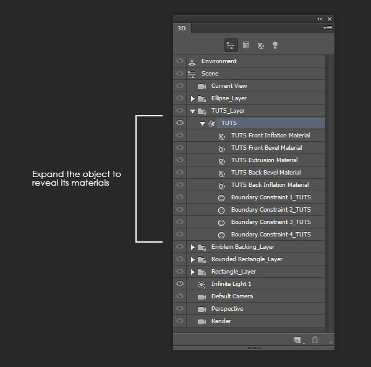Click the TUTS_Layer folder icon
Image resolution: width=371 pixels, height=367 pixels.
coord(202,111)
